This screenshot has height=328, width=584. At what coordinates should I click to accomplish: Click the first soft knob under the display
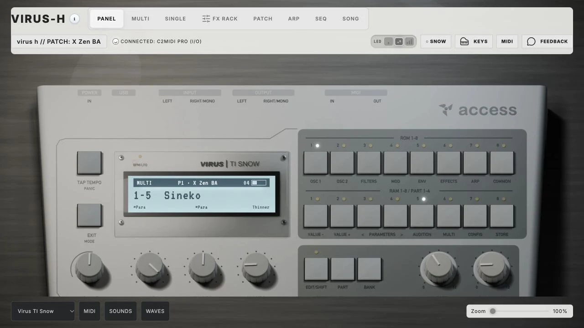(150, 267)
